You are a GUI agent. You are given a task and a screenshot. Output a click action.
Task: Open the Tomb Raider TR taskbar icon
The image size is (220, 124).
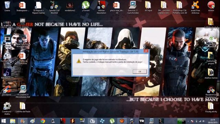(x=142, y=121)
